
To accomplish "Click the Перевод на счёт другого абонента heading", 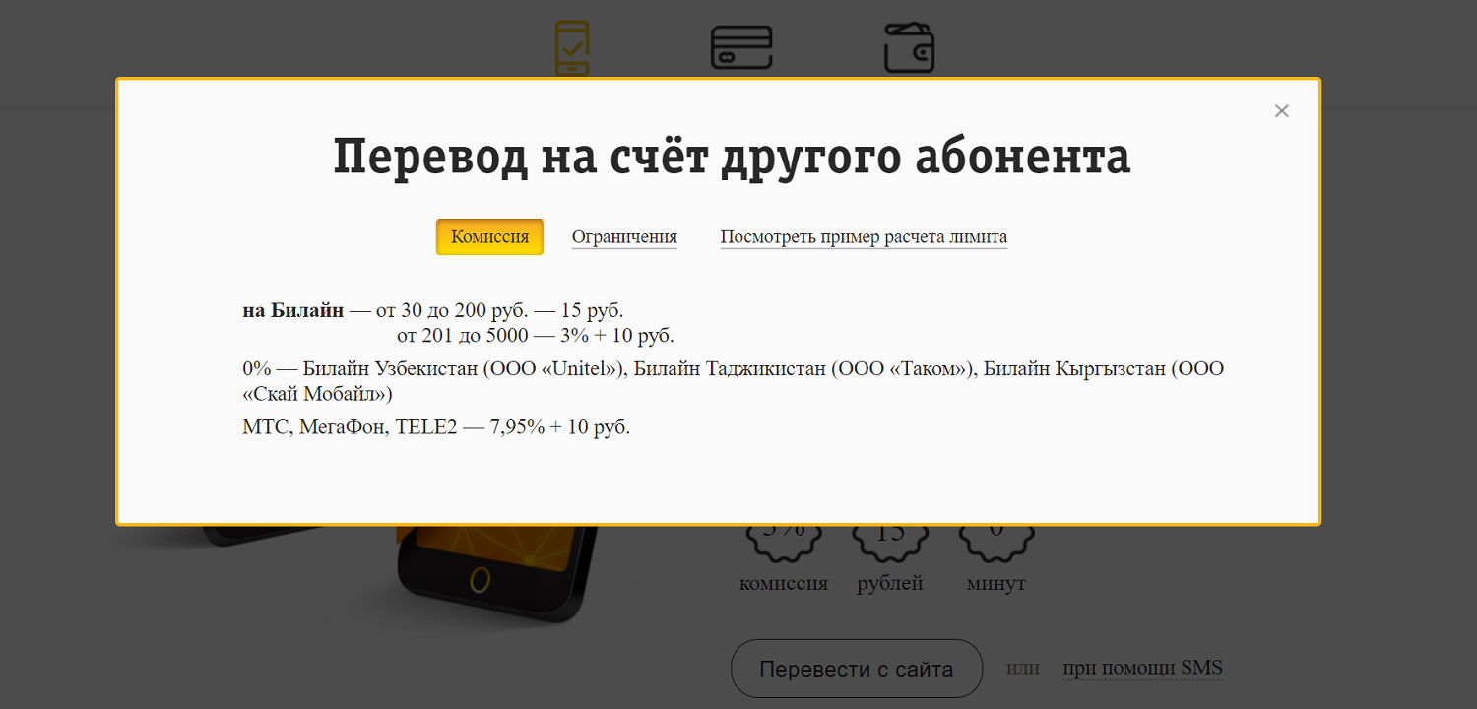I will point(731,158).
